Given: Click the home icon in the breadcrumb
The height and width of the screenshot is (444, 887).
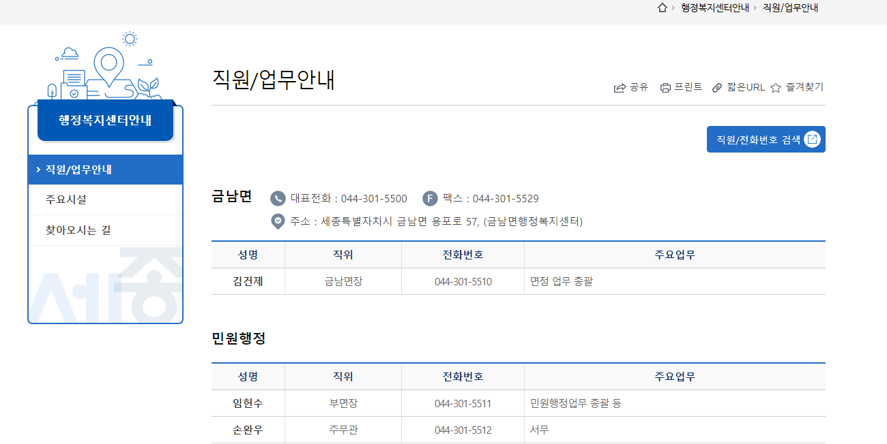Looking at the screenshot, I should coord(662,7).
